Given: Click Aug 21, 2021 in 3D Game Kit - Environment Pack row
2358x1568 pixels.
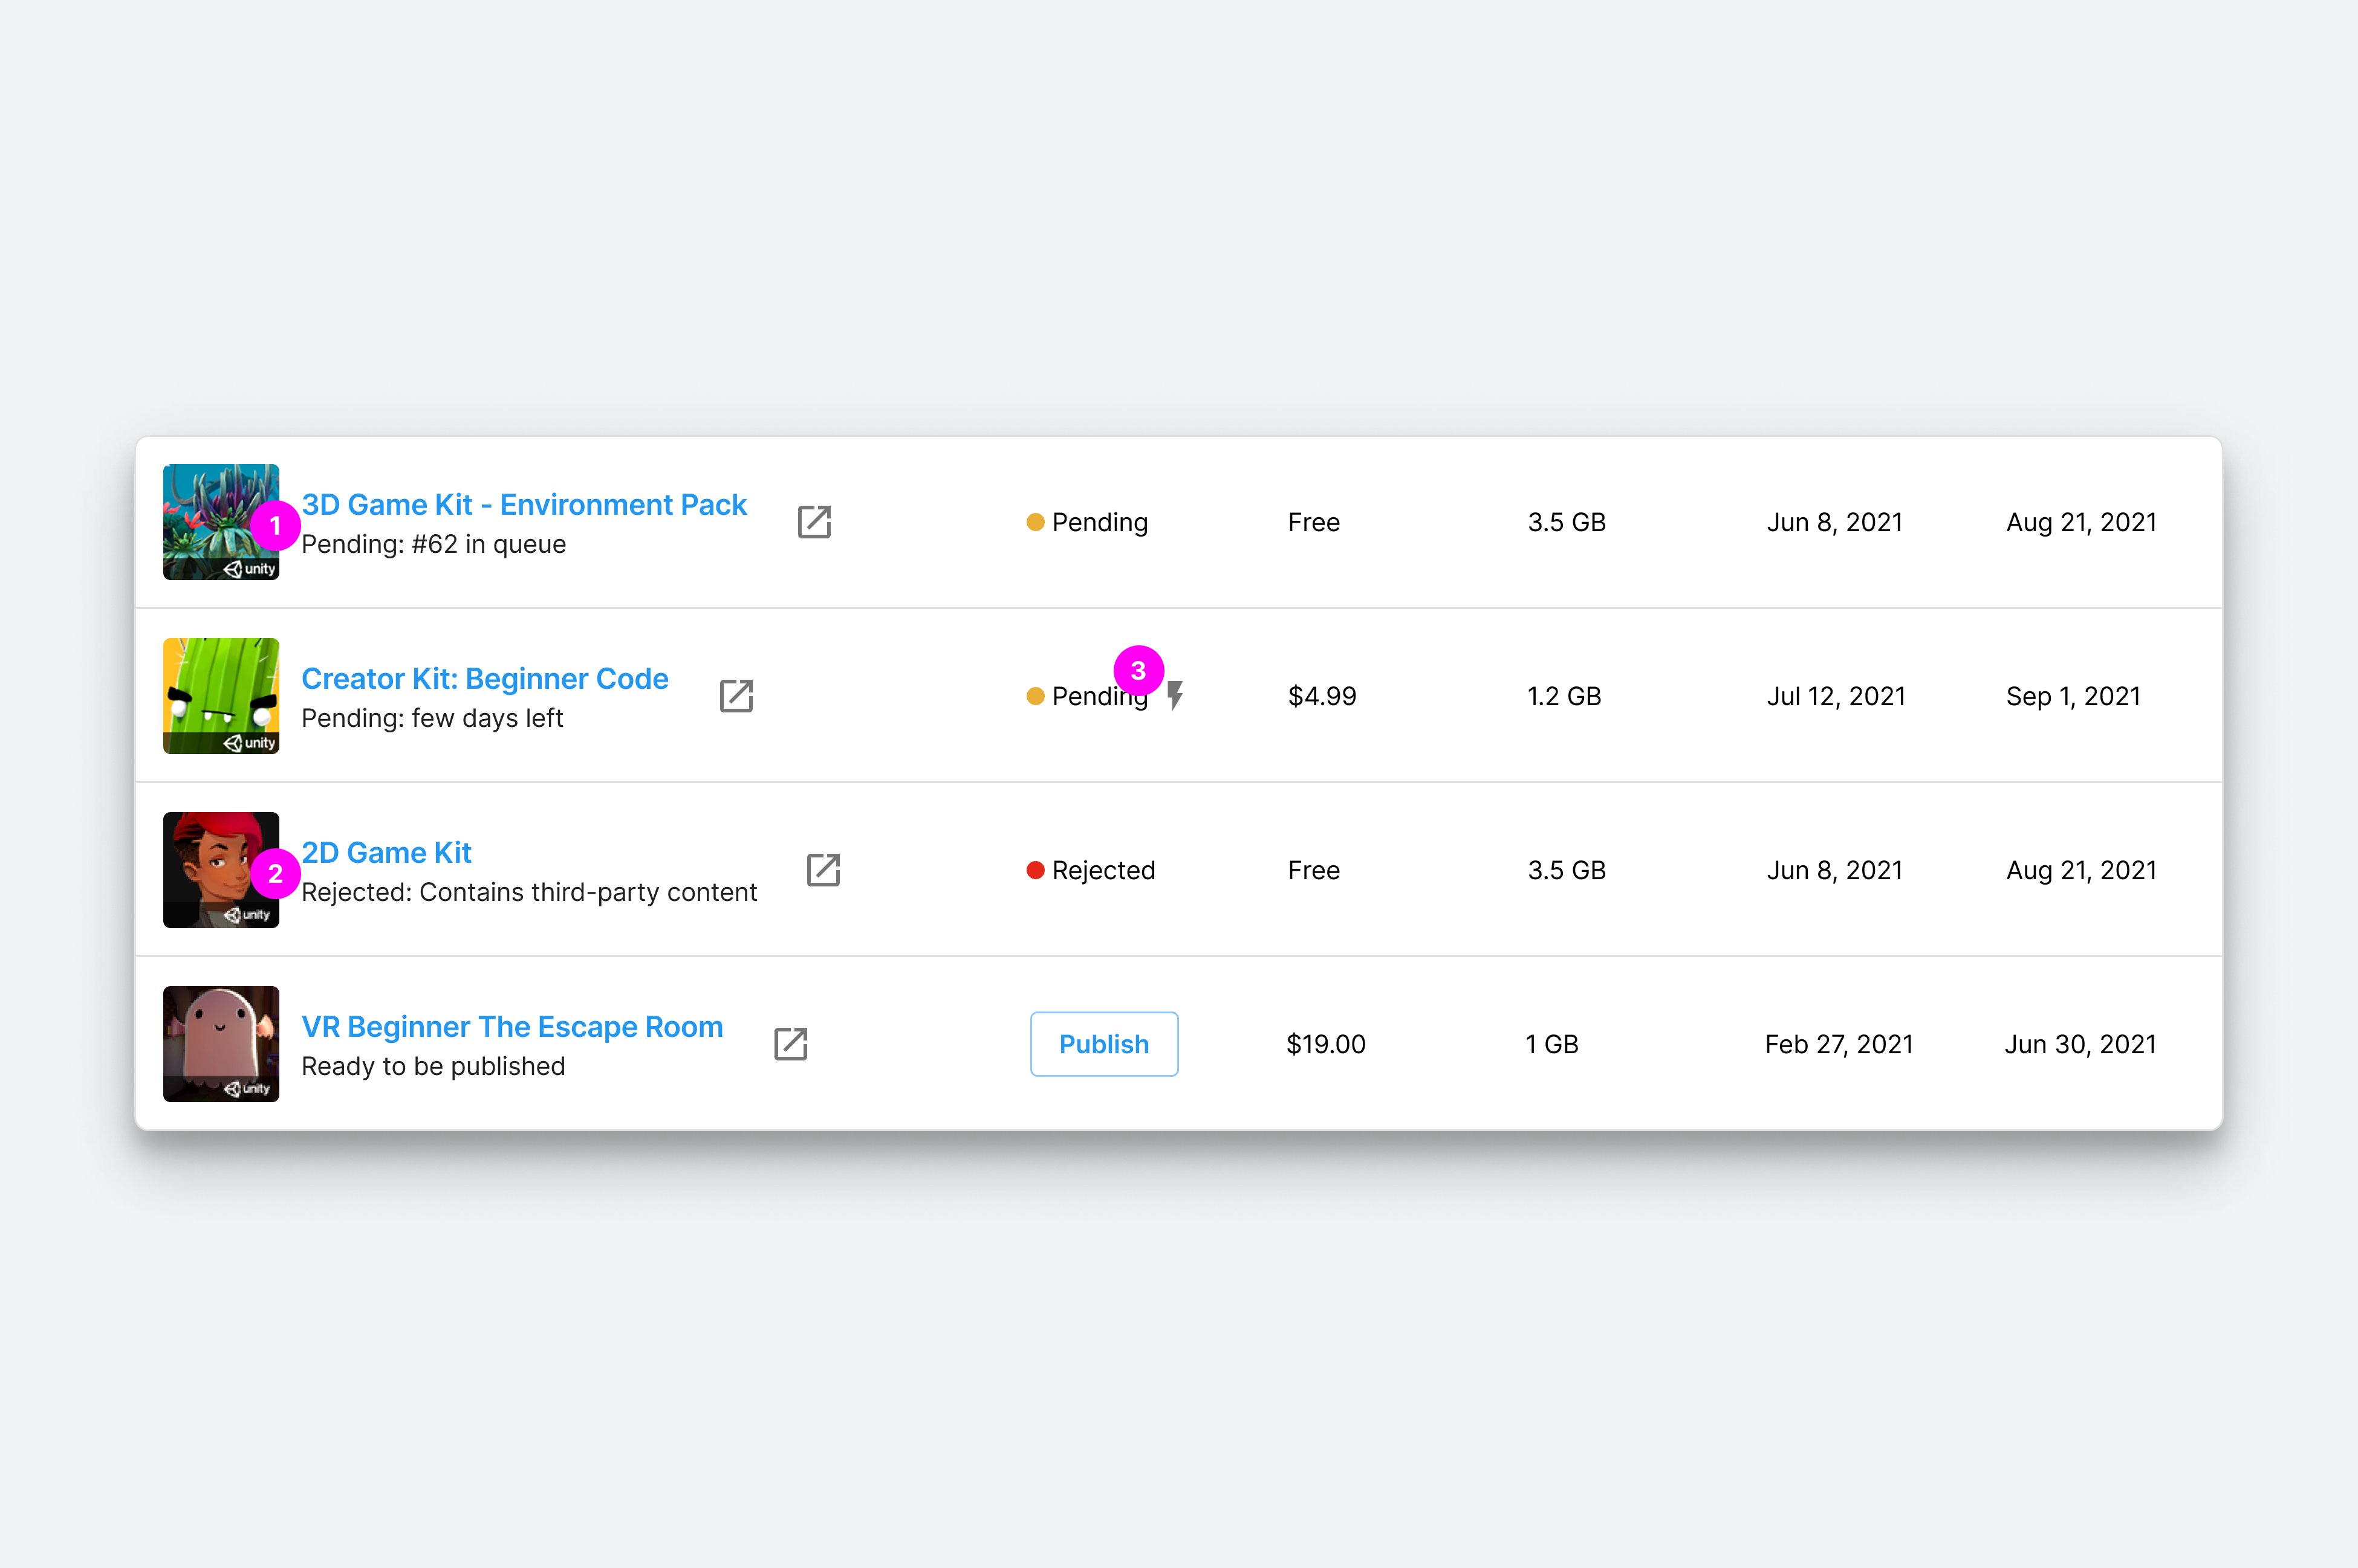Looking at the screenshot, I should click(x=2081, y=522).
